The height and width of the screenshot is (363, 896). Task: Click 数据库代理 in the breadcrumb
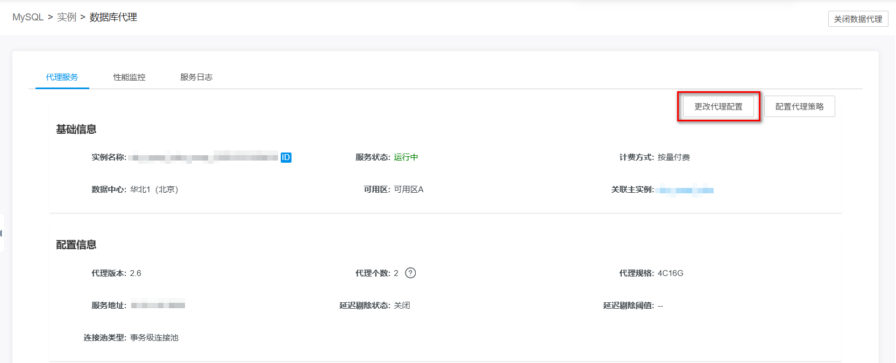(113, 17)
